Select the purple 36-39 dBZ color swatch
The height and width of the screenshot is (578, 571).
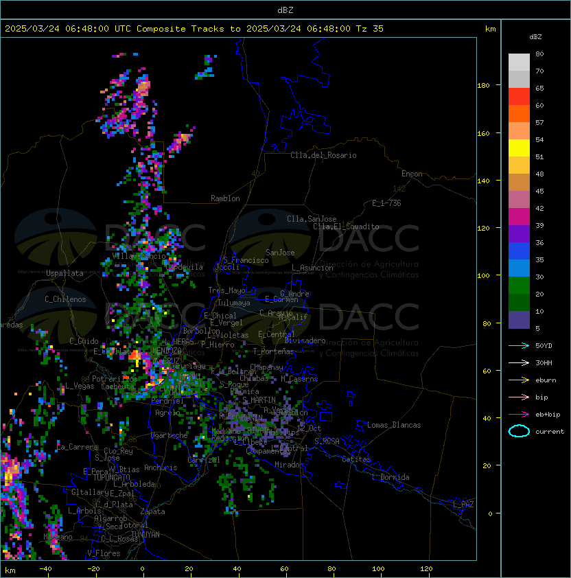click(519, 233)
